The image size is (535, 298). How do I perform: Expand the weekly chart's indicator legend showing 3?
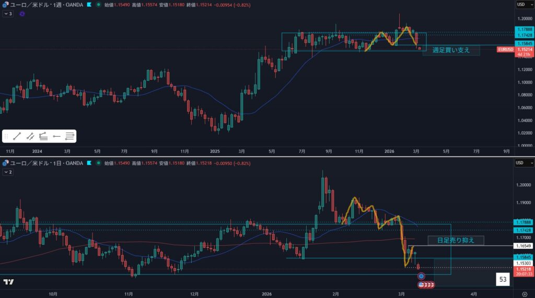tap(8, 14)
